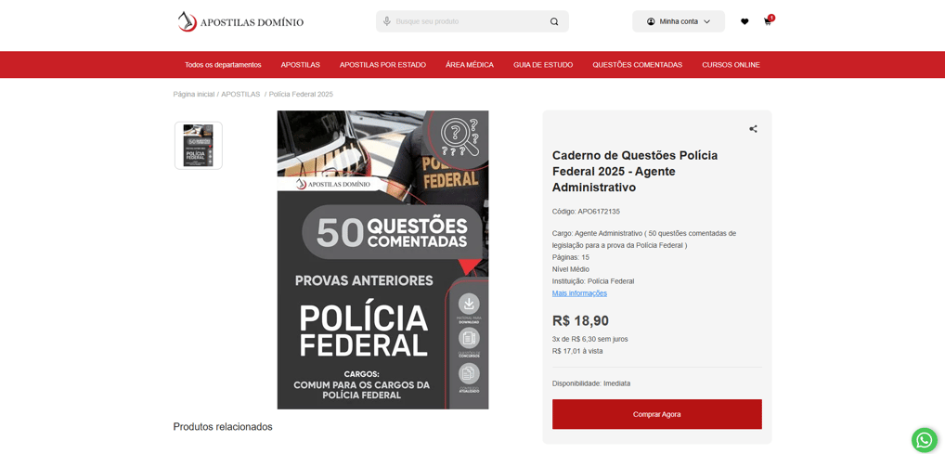Click the share icon on product panel

click(x=753, y=129)
